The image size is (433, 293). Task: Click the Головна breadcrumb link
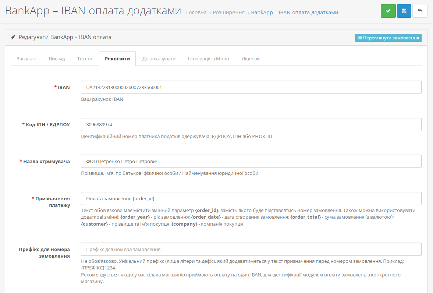pyautogui.click(x=196, y=13)
